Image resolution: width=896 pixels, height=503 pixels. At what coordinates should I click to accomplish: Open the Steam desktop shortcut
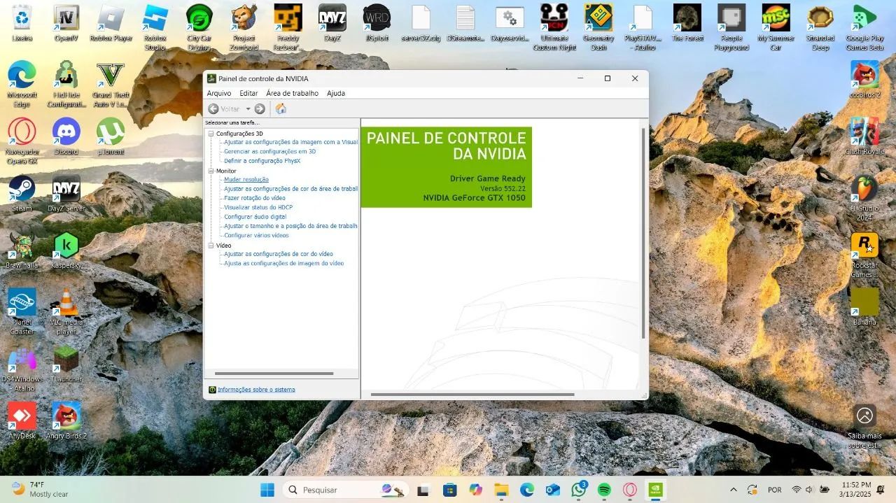point(22,189)
